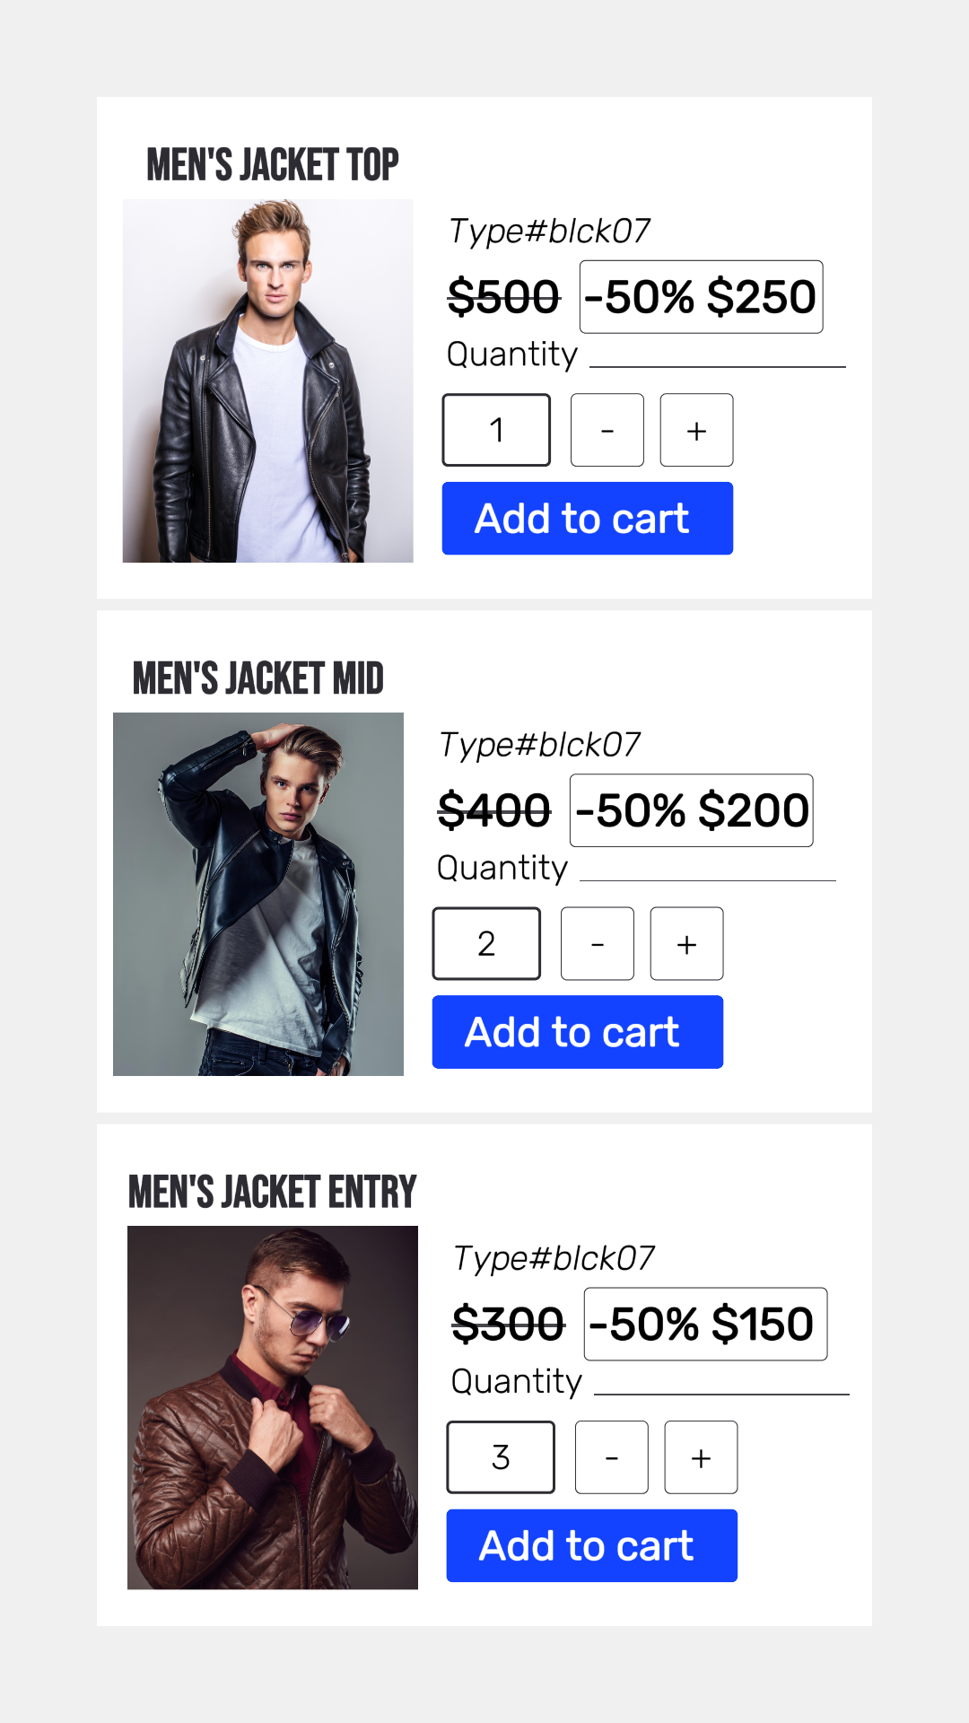The width and height of the screenshot is (969, 1723).
Task: Decrease quantity for Men's Jacket Mid
Action: [x=598, y=943]
